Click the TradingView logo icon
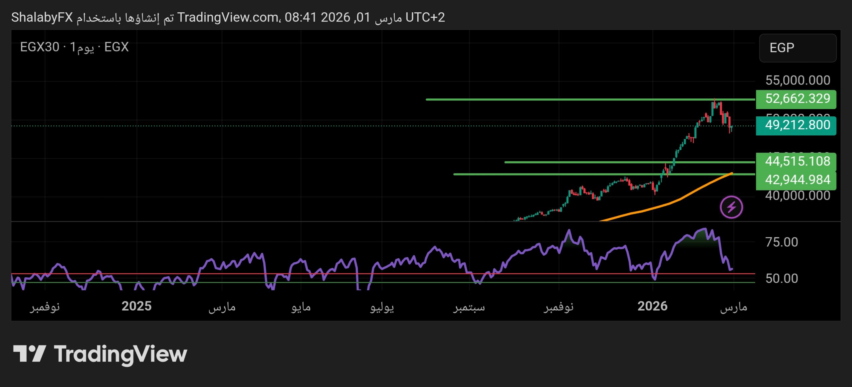The height and width of the screenshot is (387, 852). (x=29, y=353)
